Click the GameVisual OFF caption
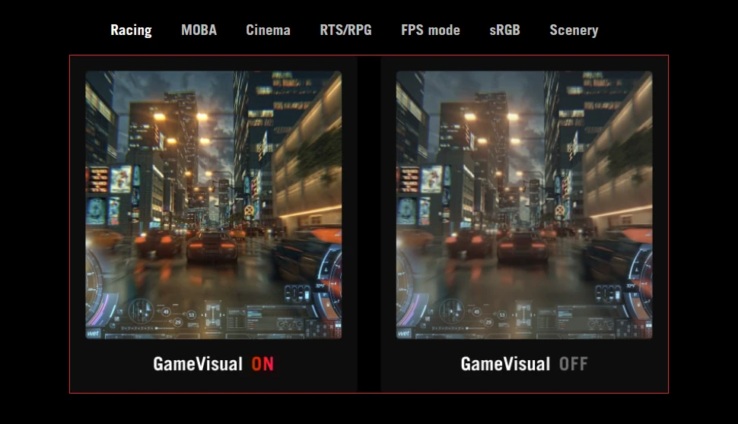The width and height of the screenshot is (738, 424). [x=524, y=364]
